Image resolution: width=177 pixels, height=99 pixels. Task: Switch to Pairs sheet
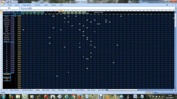tap(54, 90)
